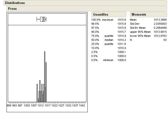Select the tallest histogram bar
This screenshot has width=168, height=114.
pyautogui.click(x=45, y=76)
